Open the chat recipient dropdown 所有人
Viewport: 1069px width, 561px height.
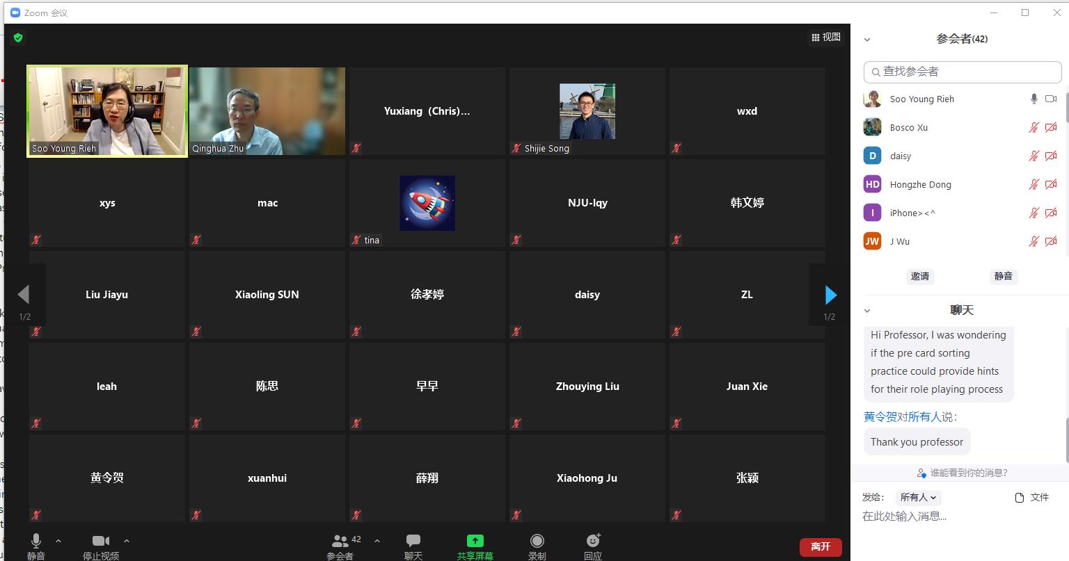(919, 498)
